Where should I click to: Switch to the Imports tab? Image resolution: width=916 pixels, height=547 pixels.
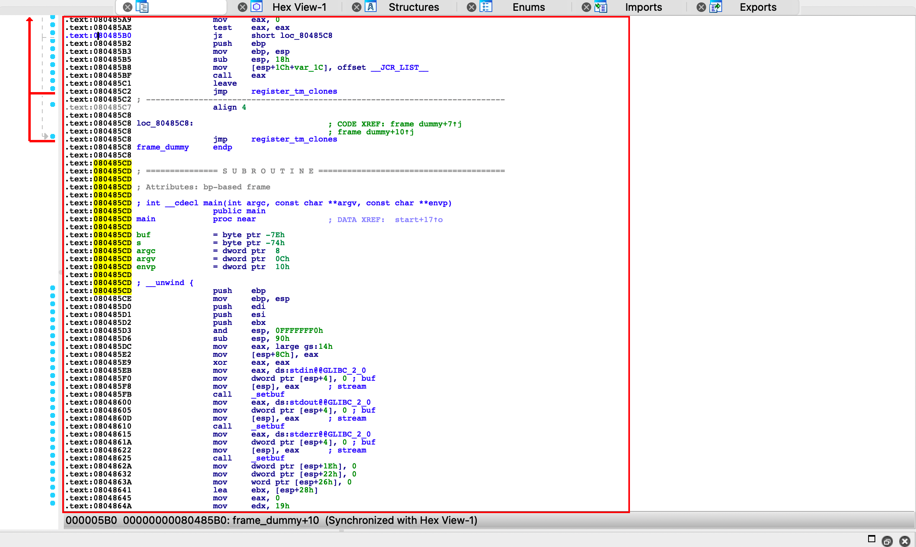(643, 7)
